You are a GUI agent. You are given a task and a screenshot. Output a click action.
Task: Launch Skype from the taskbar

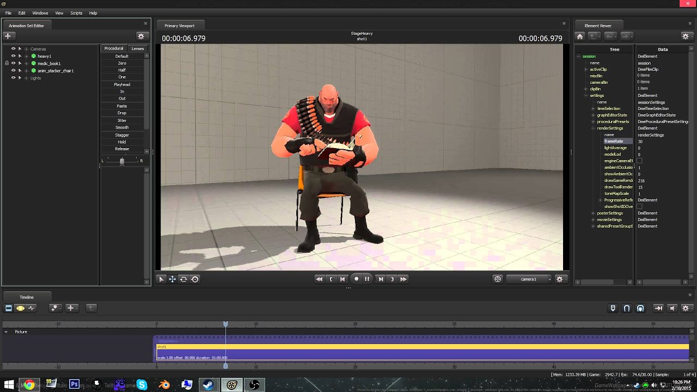142,385
